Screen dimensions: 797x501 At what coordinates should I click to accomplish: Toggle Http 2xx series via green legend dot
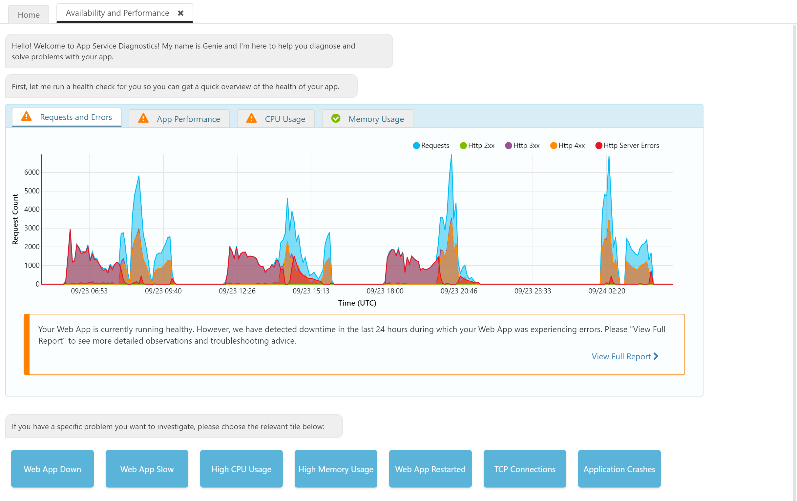click(463, 146)
